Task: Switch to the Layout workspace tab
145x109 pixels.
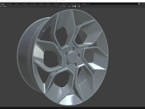Action: click(3, 4)
